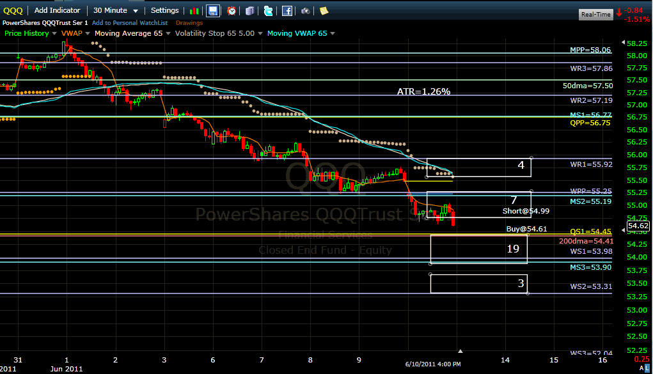Image resolution: width=653 pixels, height=374 pixels.
Task: Expand the Moving VWAP 65 dropdown
Action: pos(333,34)
